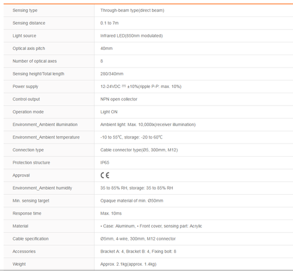The height and width of the screenshot is (271, 293).
Task: Select the Sensing type label
Action: point(25,11)
